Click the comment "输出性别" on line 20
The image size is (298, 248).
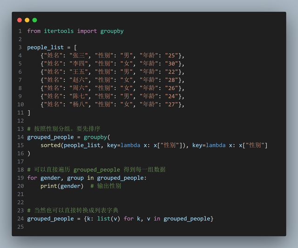tap(109, 186)
